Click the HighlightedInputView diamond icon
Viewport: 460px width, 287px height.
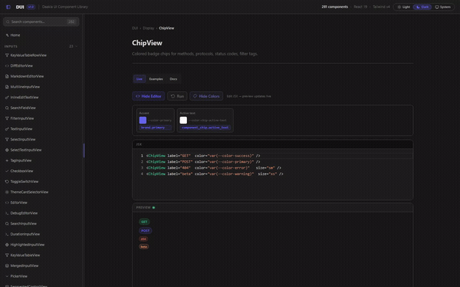pyautogui.click(x=6, y=245)
